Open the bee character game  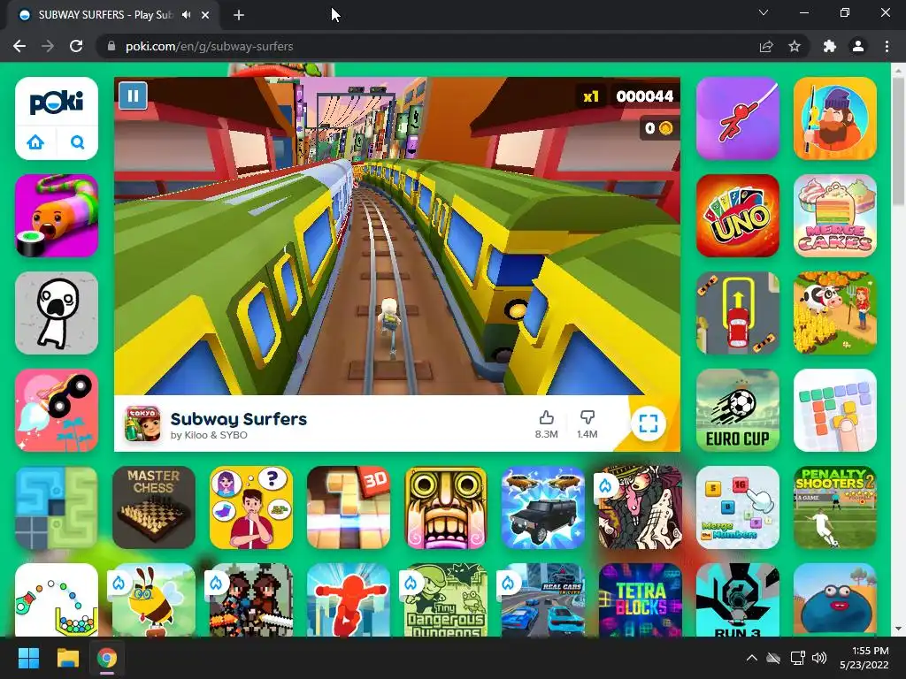point(154,600)
